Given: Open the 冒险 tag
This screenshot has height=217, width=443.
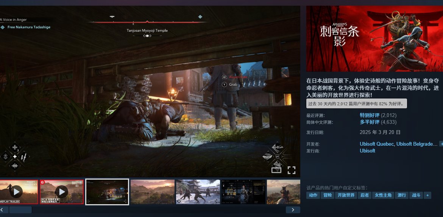Looking at the screenshot, I should (x=328, y=195).
